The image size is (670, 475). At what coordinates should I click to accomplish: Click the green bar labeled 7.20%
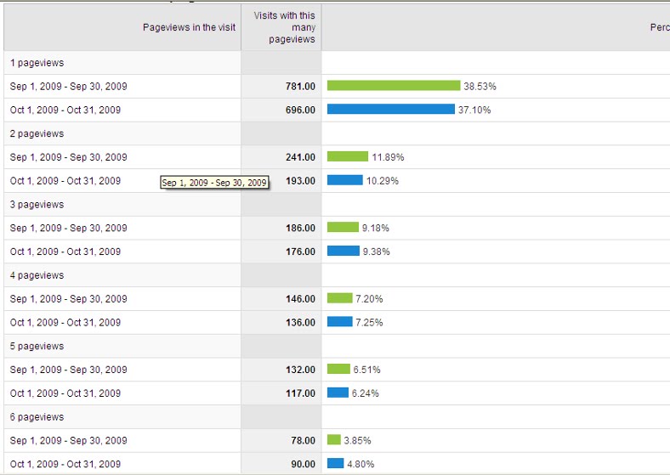tap(340, 298)
